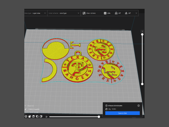Click the layer number box above the slider
This screenshot has width=169, height=127.
(x=142, y=31)
